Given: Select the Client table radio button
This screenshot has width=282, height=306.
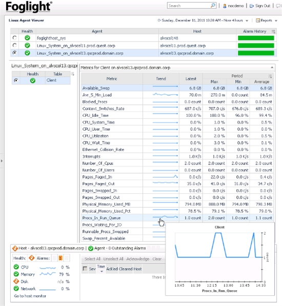Looking at the screenshot, I should [16, 80].
